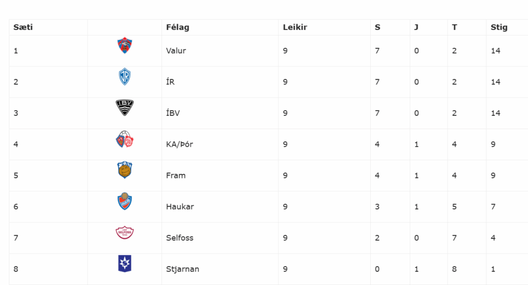Viewport: 528px width, 285px height.
Task: Click the Valur club crest icon
Action: coord(125,46)
